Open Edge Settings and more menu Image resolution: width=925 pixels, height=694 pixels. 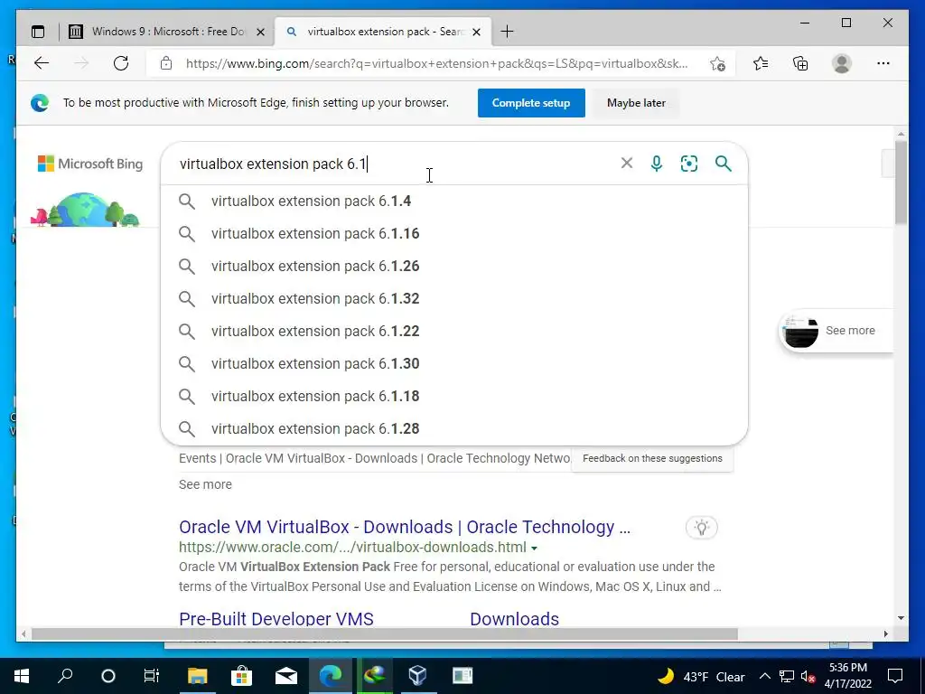coord(883,63)
